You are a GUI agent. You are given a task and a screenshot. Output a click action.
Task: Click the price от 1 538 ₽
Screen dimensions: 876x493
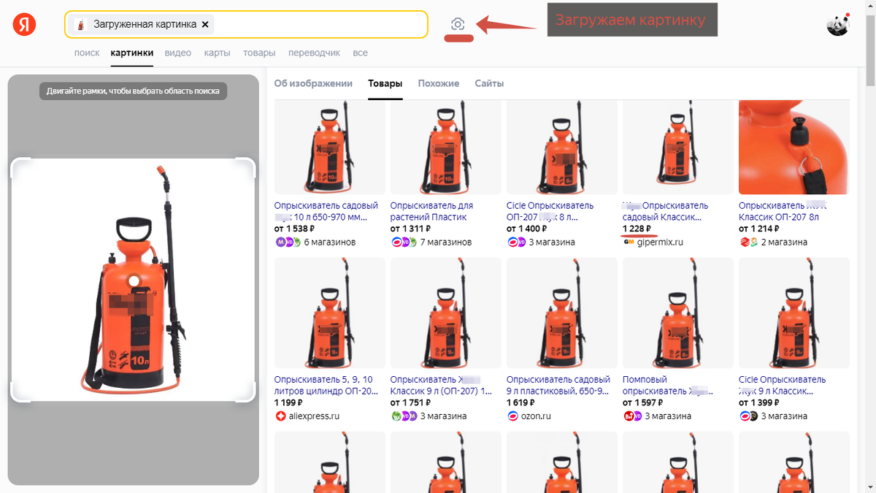(x=294, y=229)
